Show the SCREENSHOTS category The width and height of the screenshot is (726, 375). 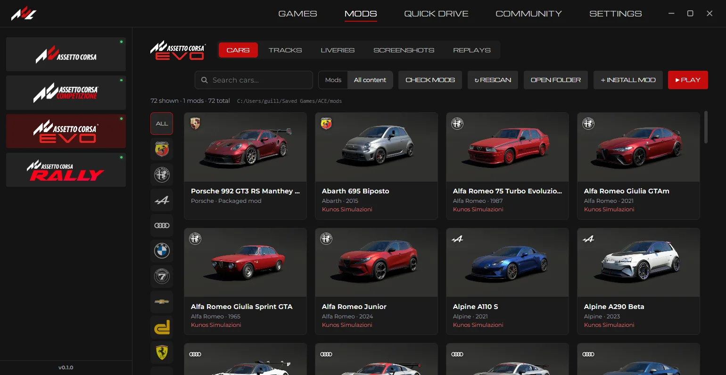404,50
